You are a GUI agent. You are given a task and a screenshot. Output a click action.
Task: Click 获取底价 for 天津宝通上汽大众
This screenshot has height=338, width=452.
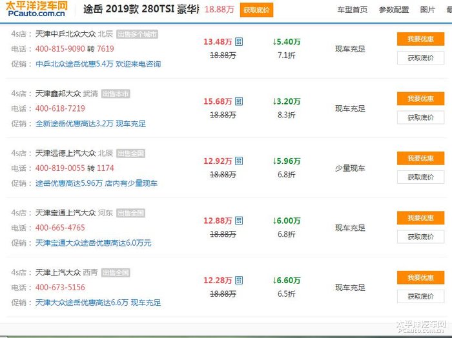tap(420, 237)
